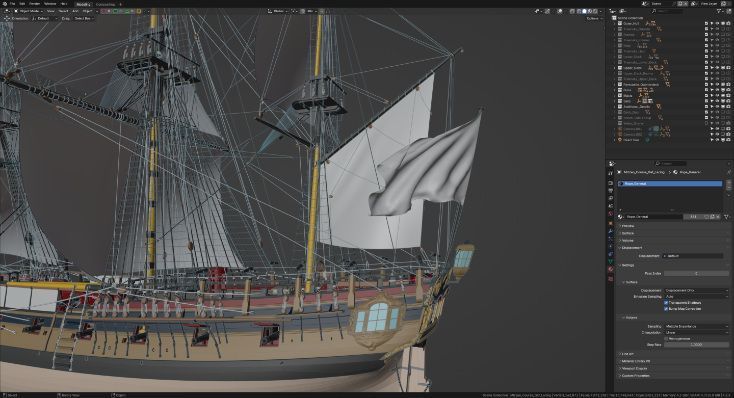Image resolution: width=734 pixels, height=398 pixels.
Task: Open the Material properties tab
Action: point(611,269)
